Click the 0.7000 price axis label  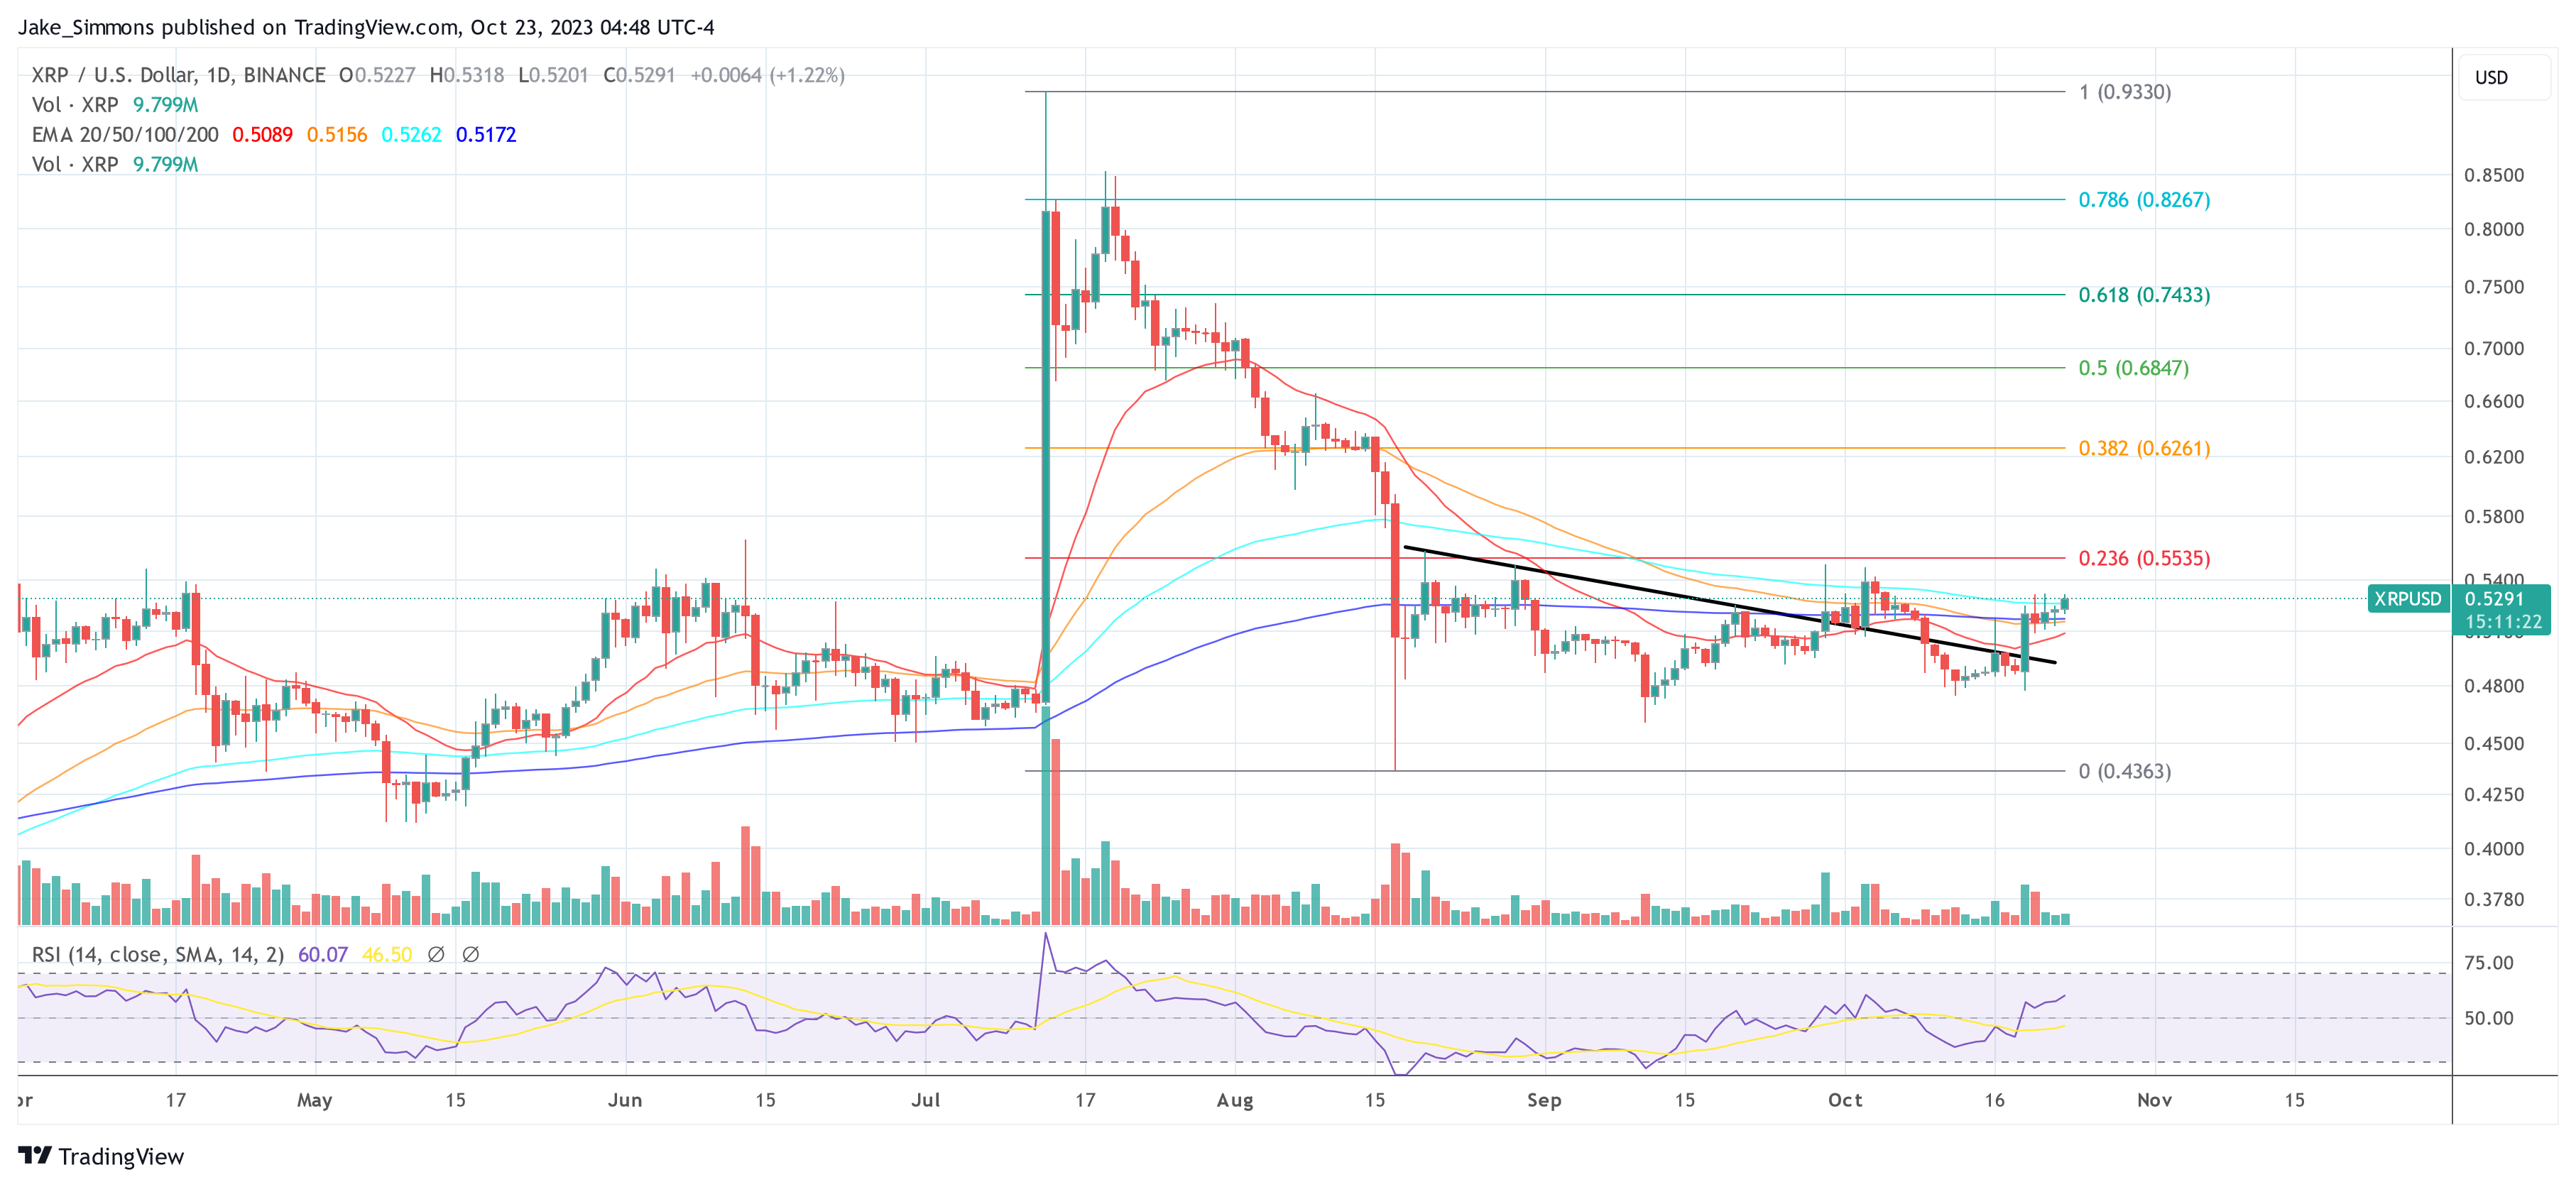pyautogui.click(x=2494, y=349)
